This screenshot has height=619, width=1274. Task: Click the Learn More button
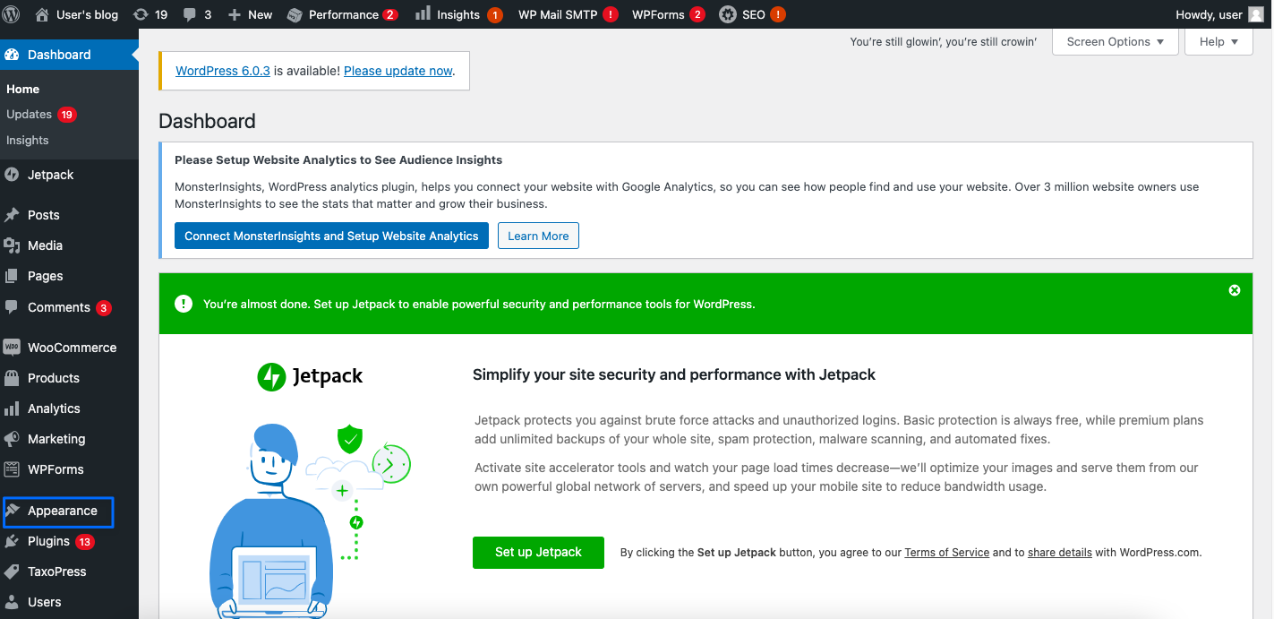(538, 236)
